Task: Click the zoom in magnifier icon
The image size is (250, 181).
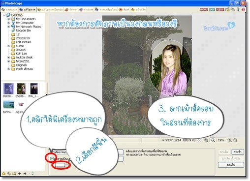Action: tap(229, 140)
